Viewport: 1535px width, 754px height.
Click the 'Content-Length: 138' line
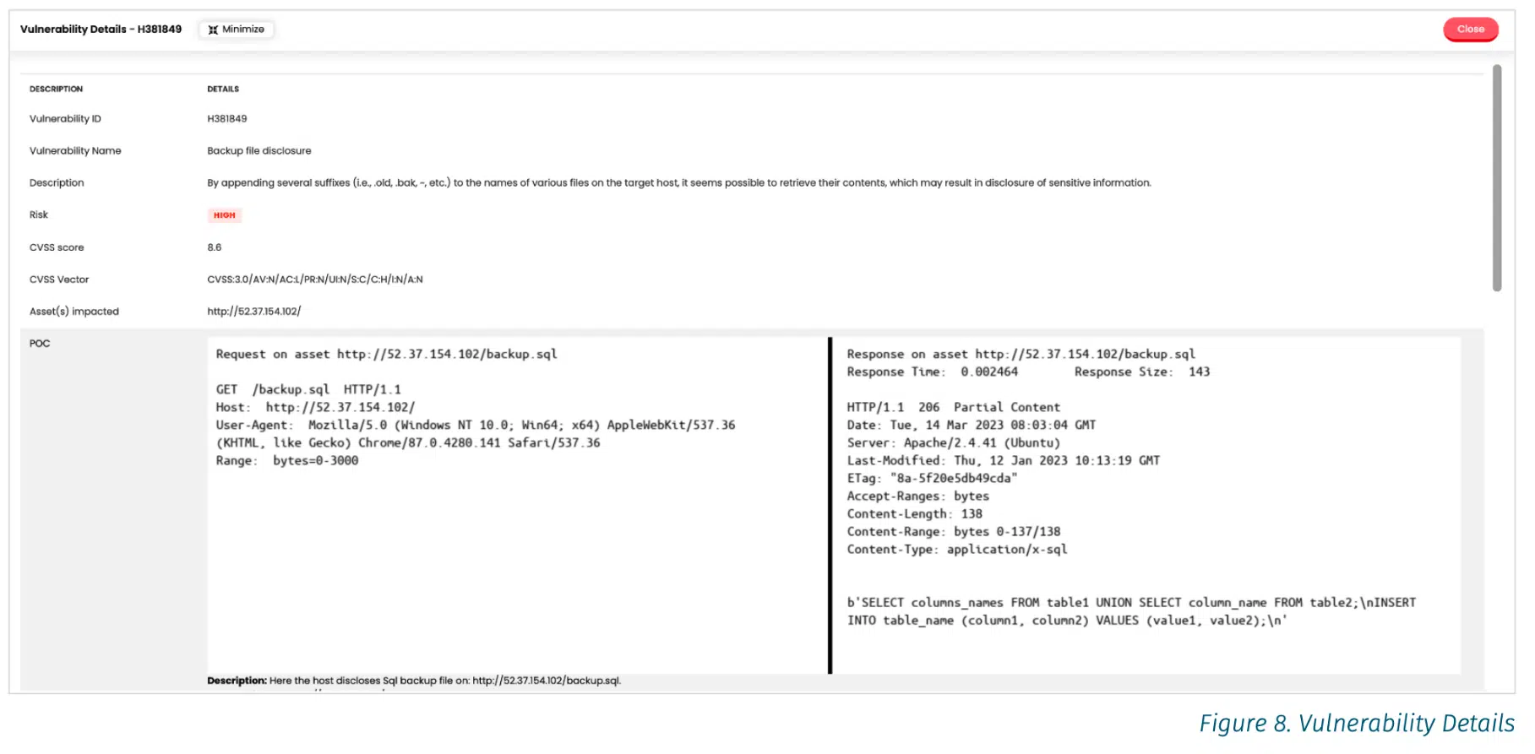(915, 514)
